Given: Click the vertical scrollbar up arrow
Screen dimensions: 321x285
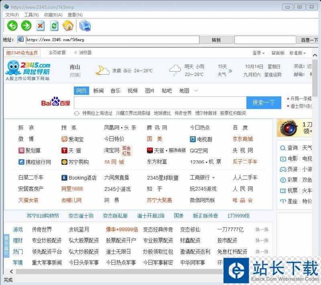Looking at the screenshot, I should coord(315,55).
